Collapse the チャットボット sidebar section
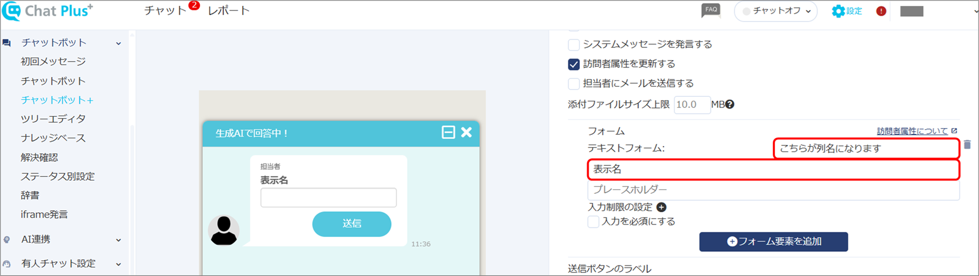The height and width of the screenshot is (276, 979). pos(119,43)
